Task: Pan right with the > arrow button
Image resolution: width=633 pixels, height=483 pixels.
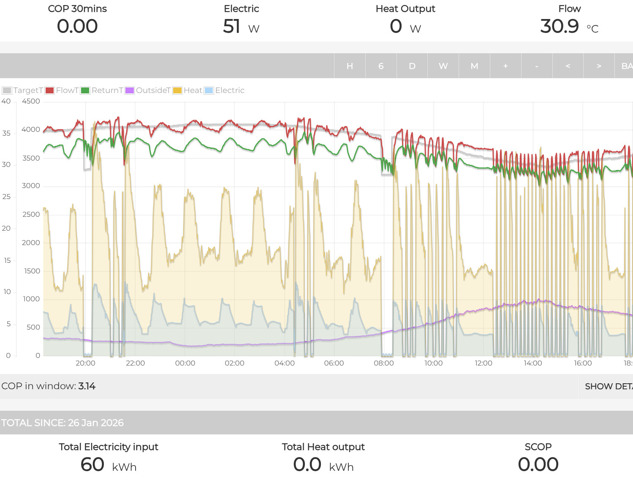Action: (599, 66)
